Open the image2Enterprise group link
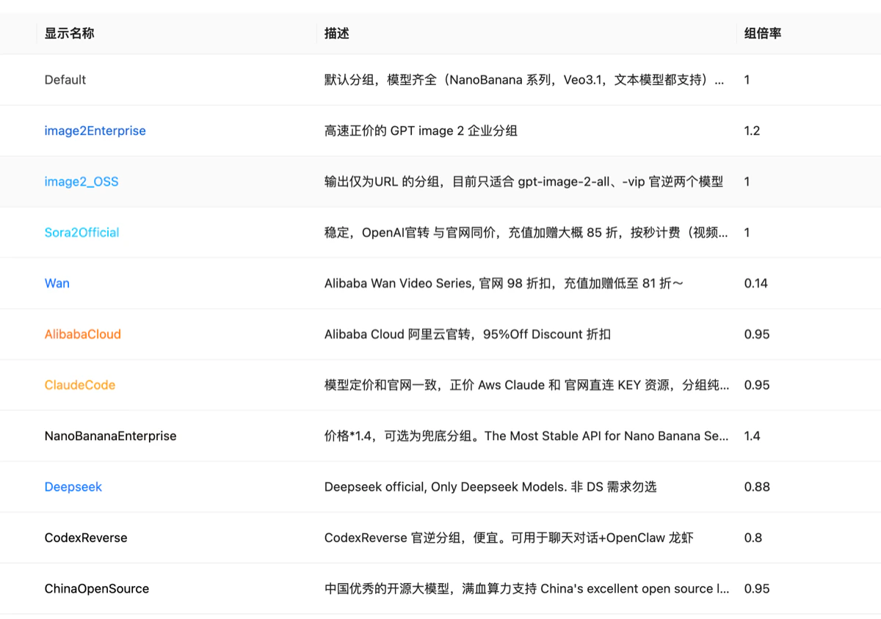The height and width of the screenshot is (619, 881). (x=95, y=131)
